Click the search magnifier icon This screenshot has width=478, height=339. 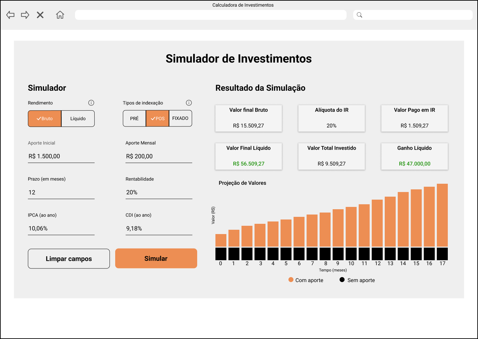359,15
